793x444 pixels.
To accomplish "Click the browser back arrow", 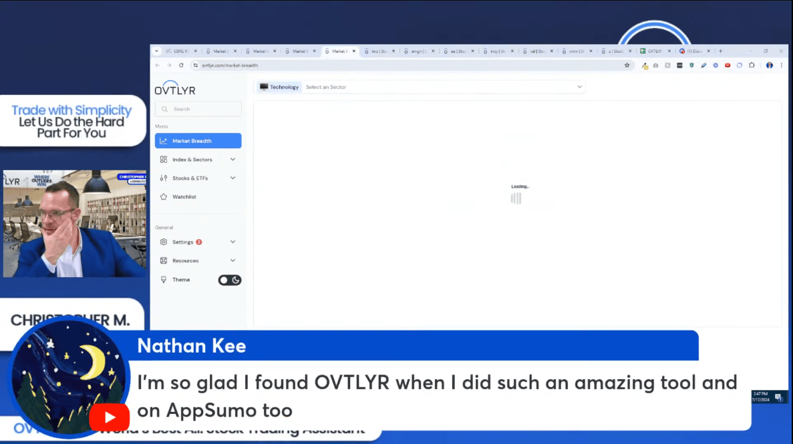I will (157, 65).
